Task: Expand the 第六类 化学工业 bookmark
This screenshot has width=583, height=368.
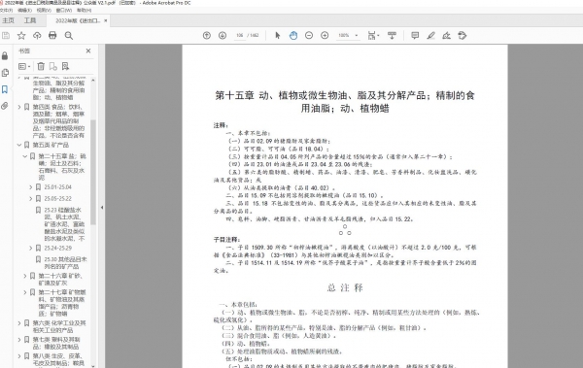Action: 19,323
